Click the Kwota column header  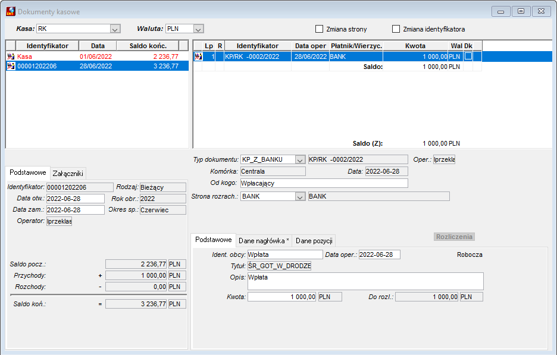415,46
